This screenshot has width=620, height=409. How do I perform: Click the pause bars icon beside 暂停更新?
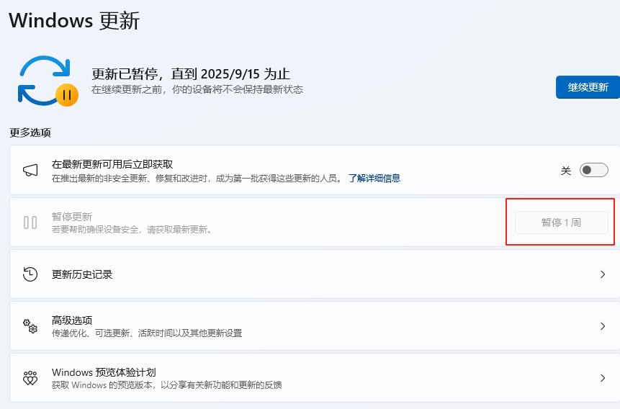[30, 223]
